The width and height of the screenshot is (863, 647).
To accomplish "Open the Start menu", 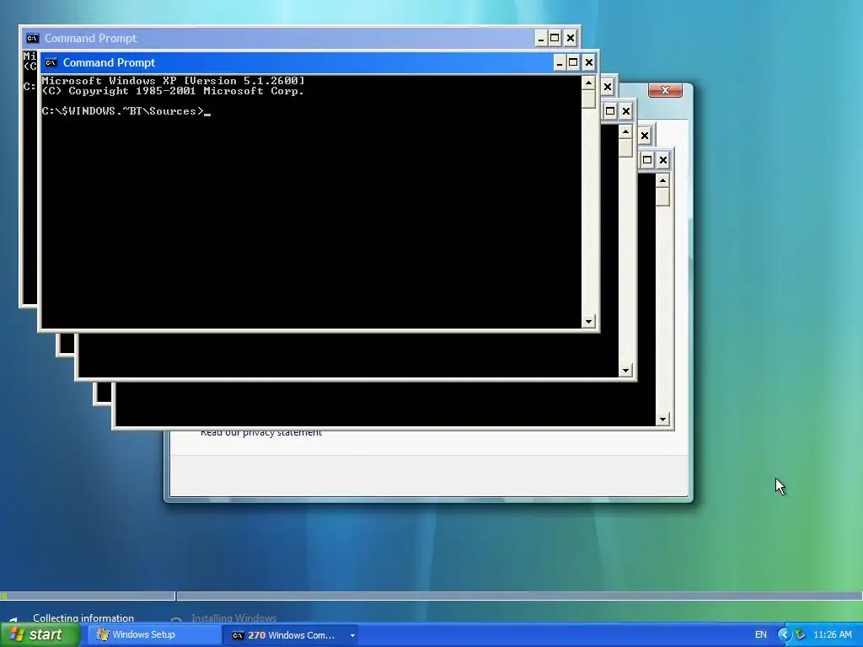I will point(40,635).
